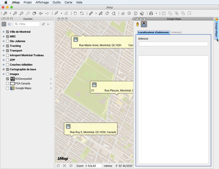The image size is (219, 169).
Task: Go to next map view arrow
Action: coord(47,13)
